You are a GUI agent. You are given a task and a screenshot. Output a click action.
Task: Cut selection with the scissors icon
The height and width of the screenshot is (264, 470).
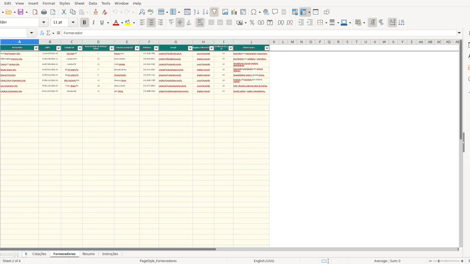[x=64, y=12]
